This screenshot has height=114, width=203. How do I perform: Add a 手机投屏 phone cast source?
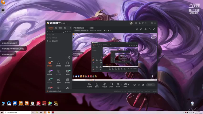(104, 85)
